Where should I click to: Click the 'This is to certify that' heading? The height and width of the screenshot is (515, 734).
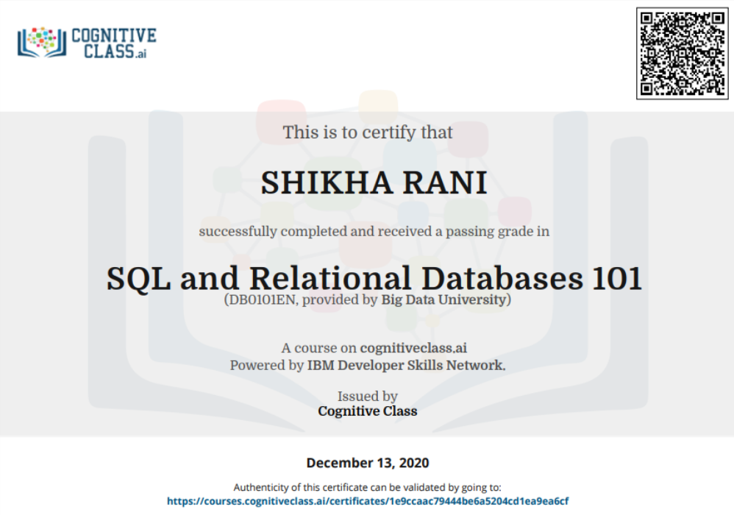click(368, 132)
